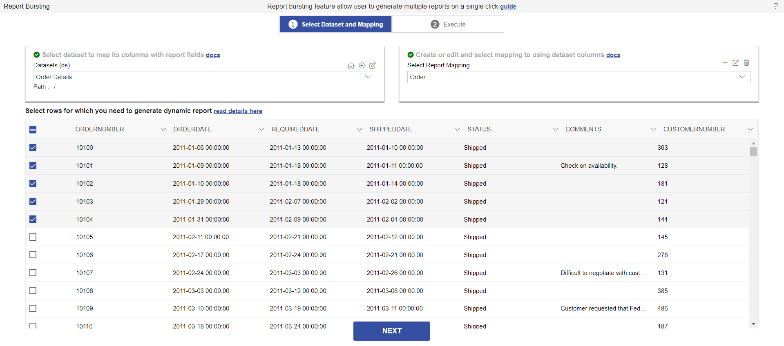Click comment 'Customer requested that Fed...'

603,308
